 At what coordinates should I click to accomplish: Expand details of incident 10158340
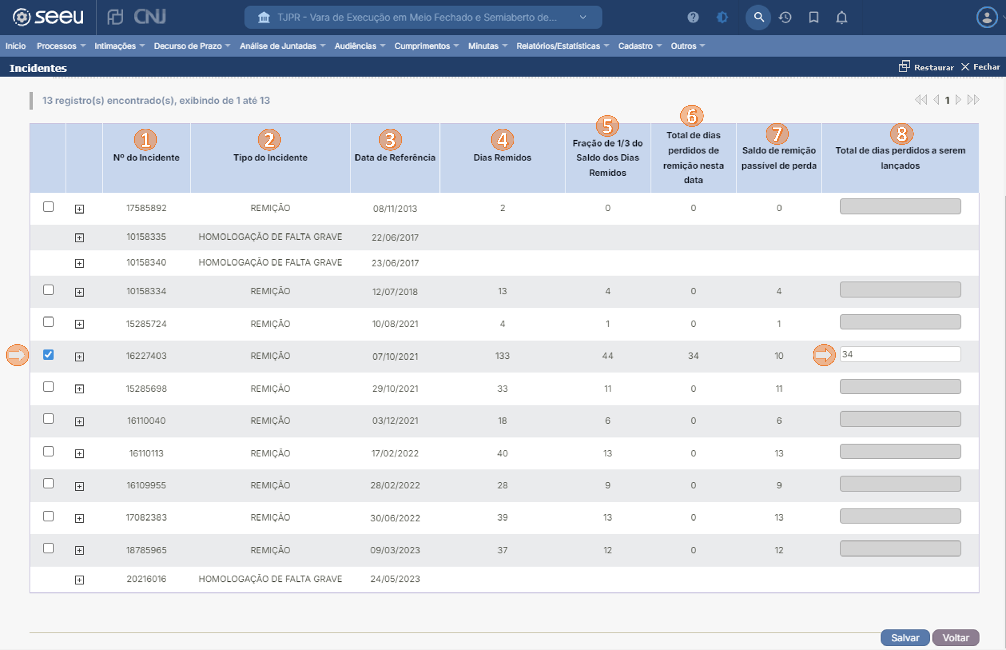79,263
